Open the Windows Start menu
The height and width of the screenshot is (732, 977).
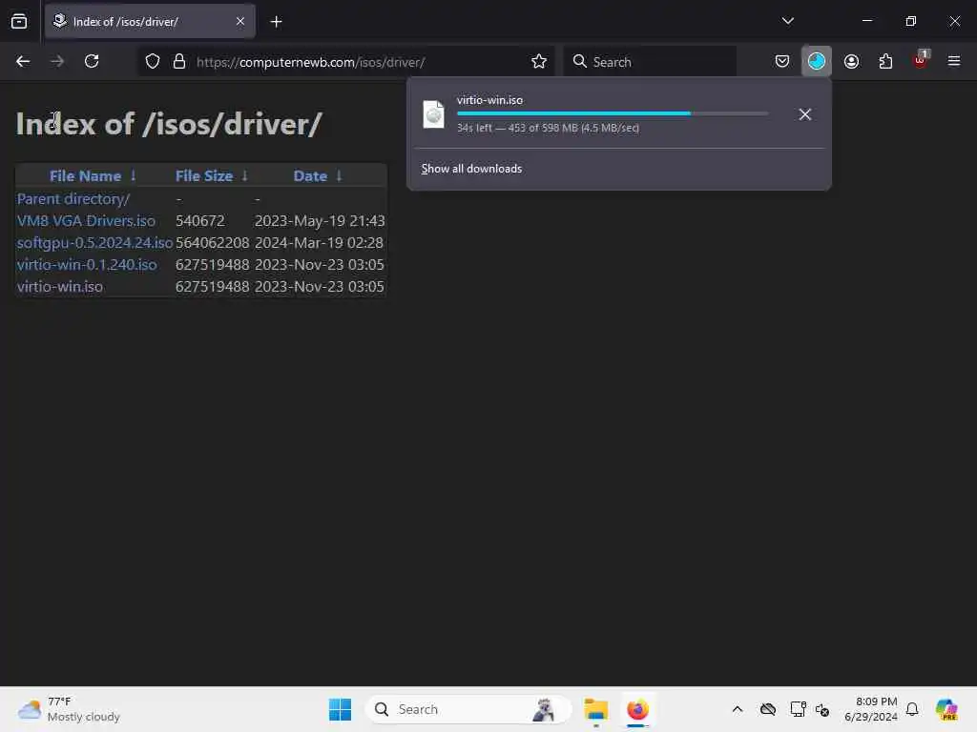(x=340, y=709)
